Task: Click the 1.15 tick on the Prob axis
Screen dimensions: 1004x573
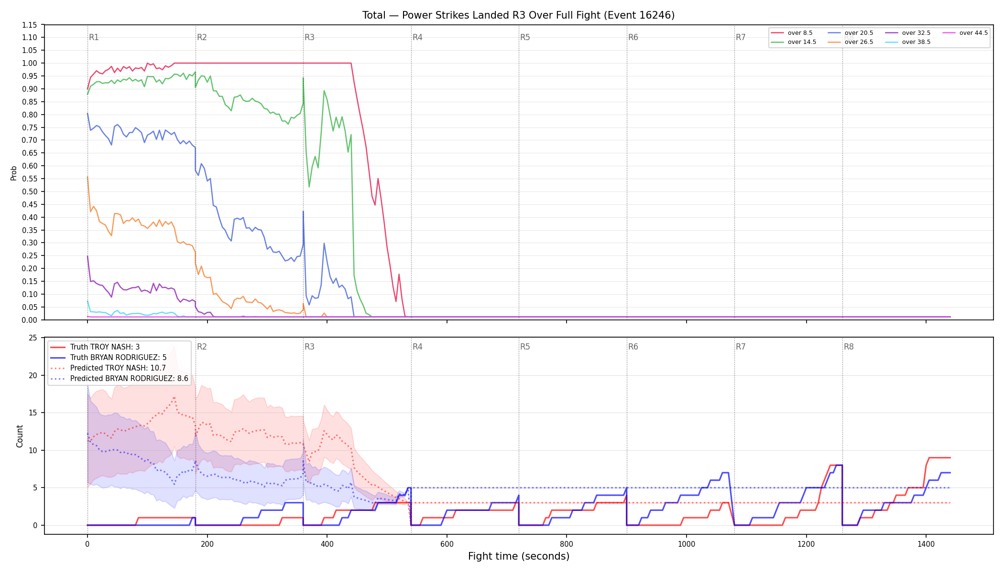Action: [30, 25]
